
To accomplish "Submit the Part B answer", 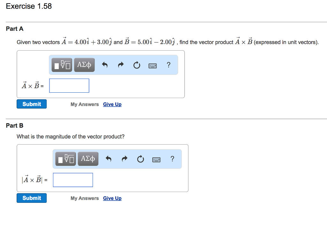I will click(32, 198).
